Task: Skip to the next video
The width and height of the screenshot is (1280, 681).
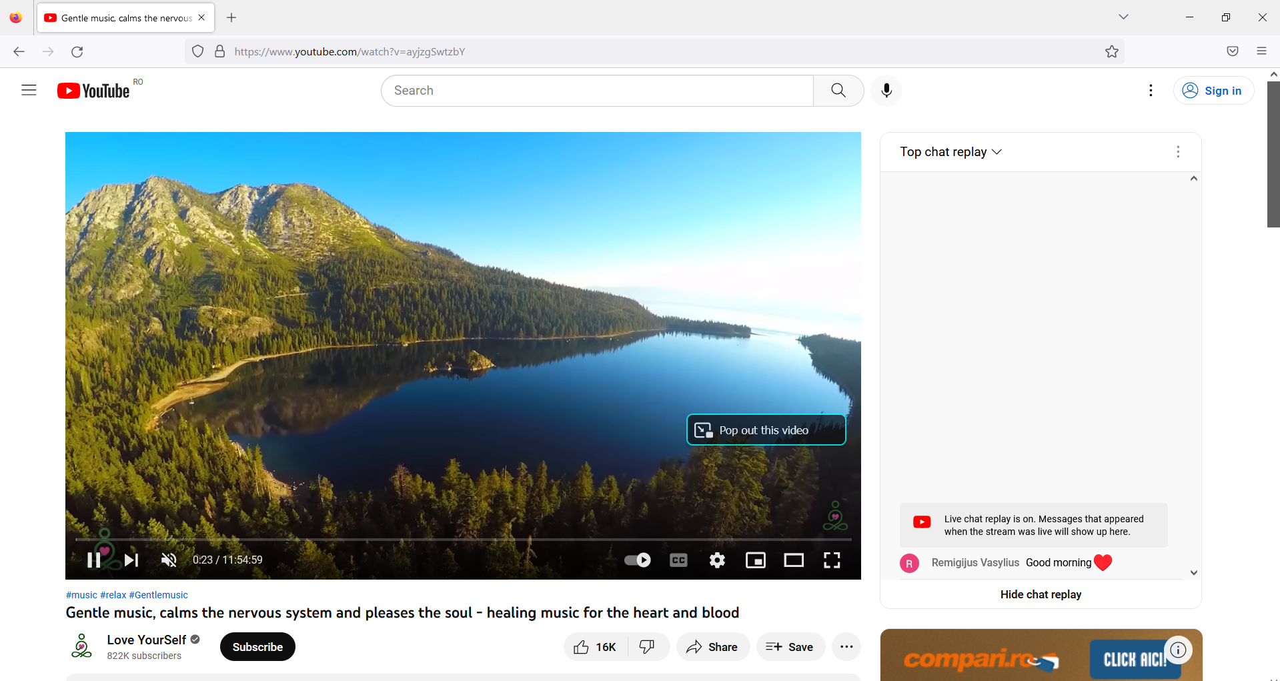Action: (131, 560)
